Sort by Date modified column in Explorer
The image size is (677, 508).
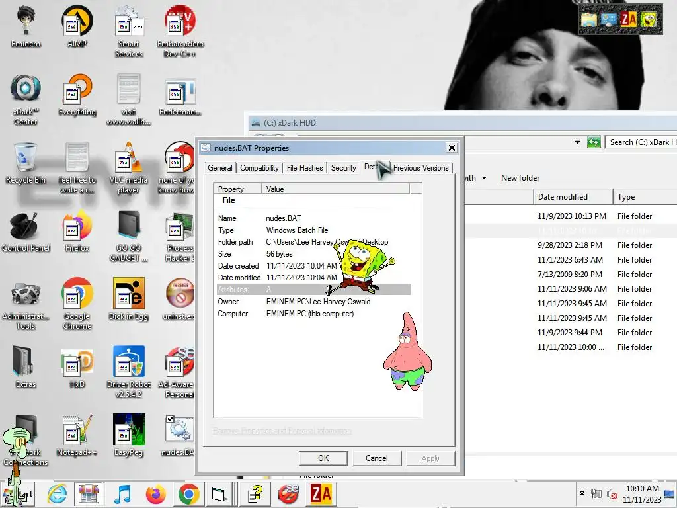(573, 197)
